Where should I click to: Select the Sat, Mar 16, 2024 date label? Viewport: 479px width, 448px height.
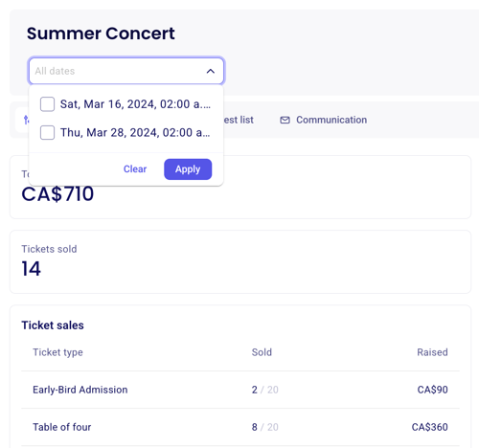tap(135, 104)
